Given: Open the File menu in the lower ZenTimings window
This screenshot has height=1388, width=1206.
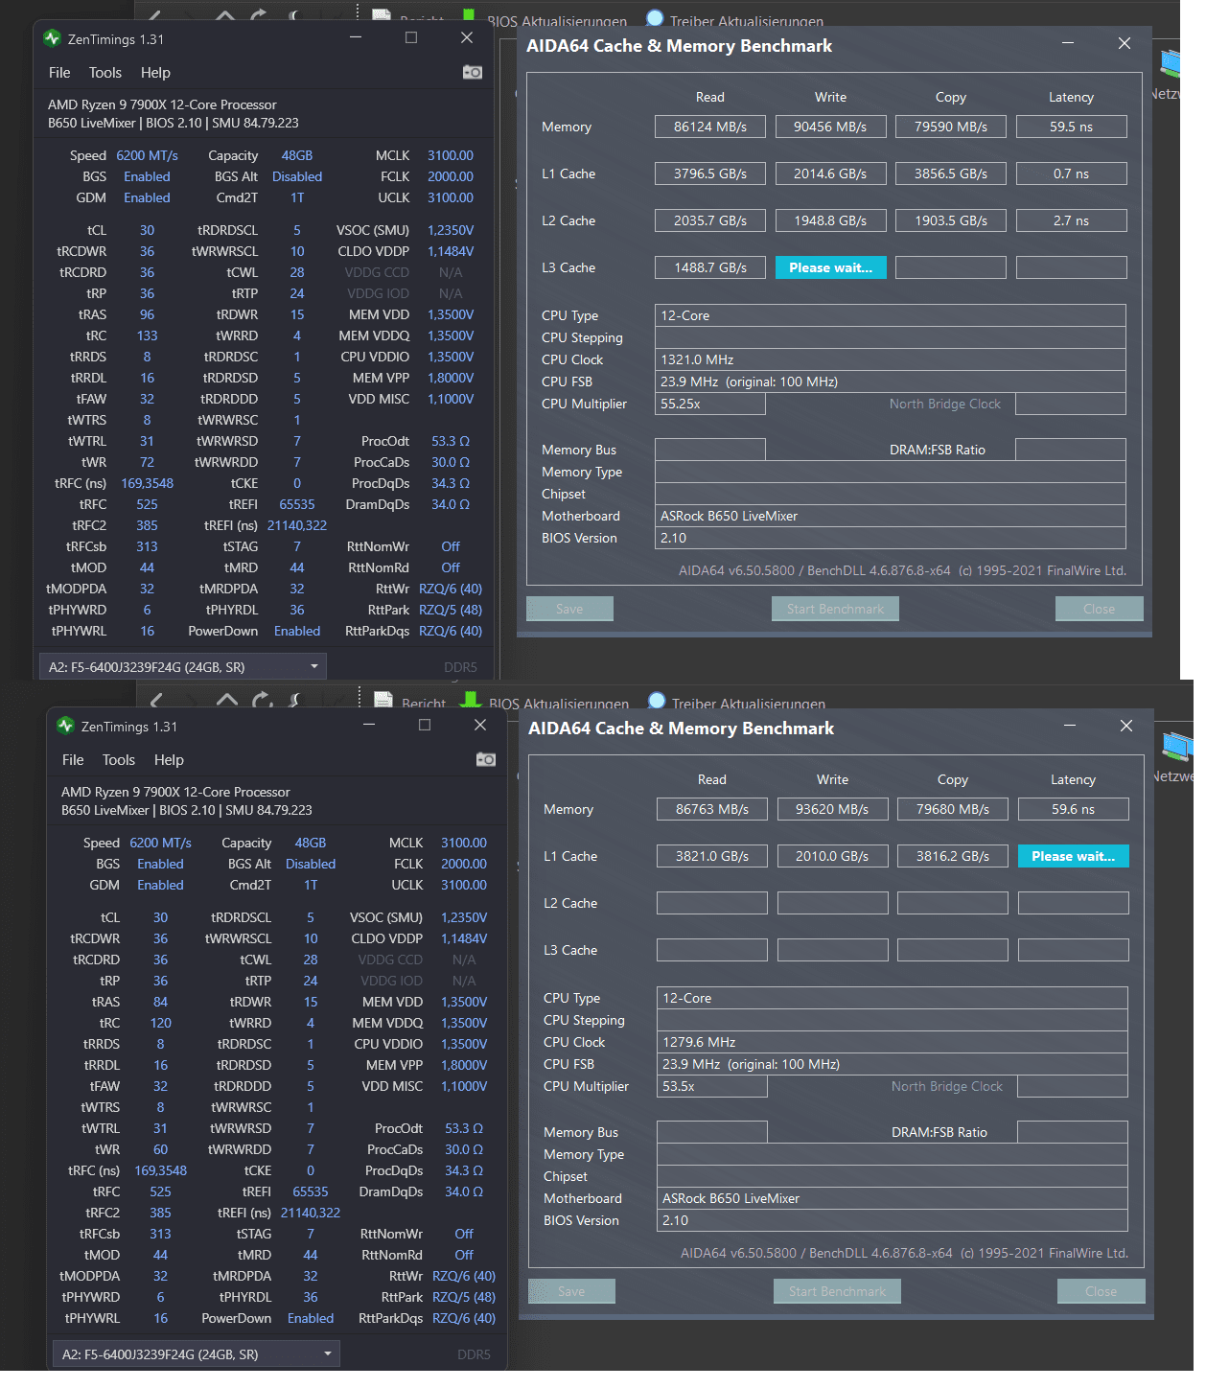Looking at the screenshot, I should point(73,760).
